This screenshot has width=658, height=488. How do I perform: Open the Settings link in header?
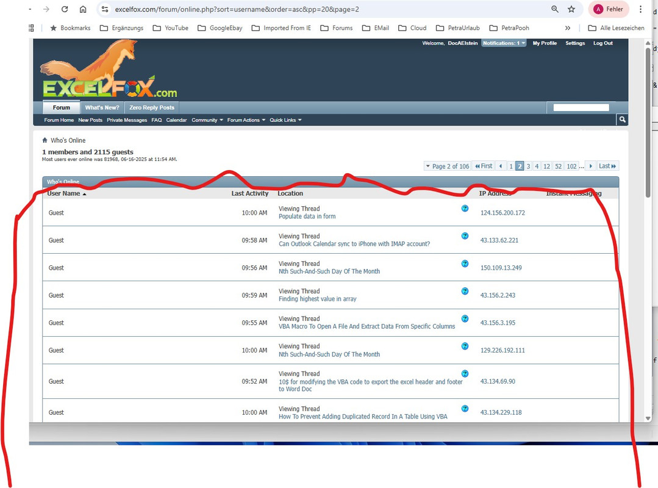click(575, 43)
